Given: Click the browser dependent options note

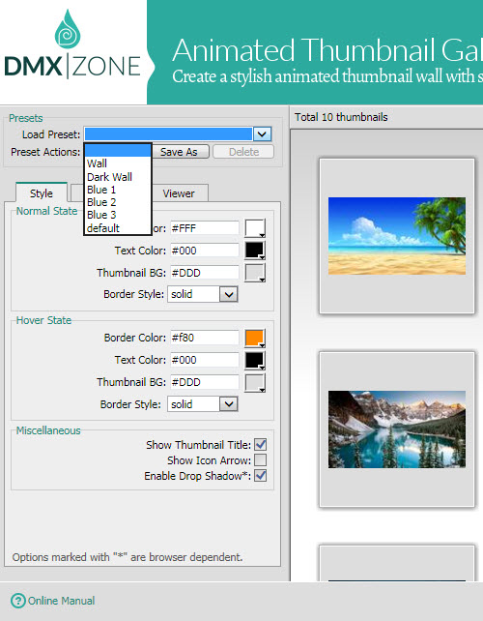Looking at the screenshot, I should click(128, 557).
